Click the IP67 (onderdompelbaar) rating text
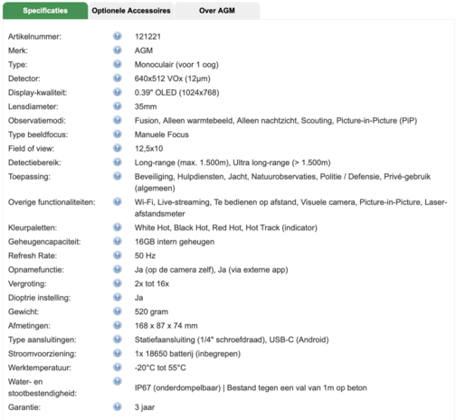The image size is (456, 420). (177, 387)
